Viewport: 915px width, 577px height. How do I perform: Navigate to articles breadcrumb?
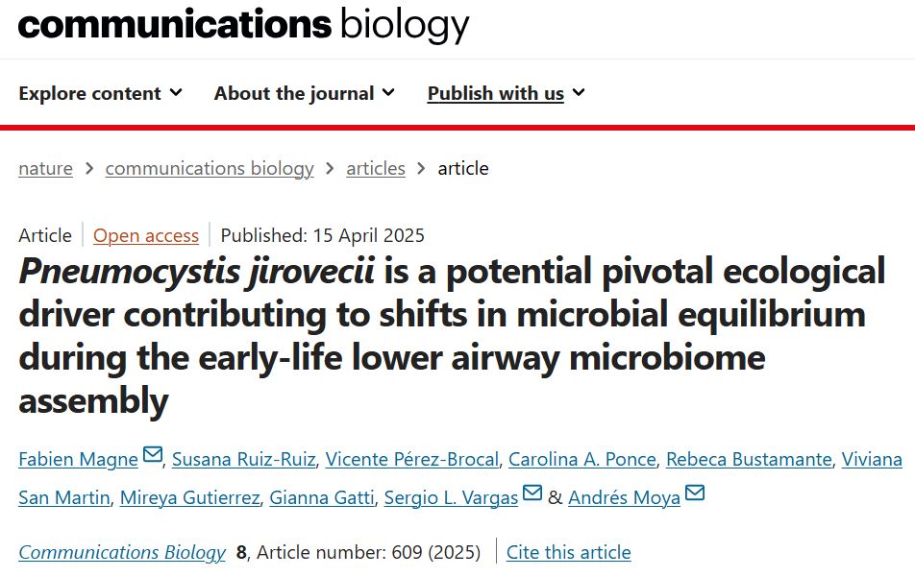tap(376, 168)
